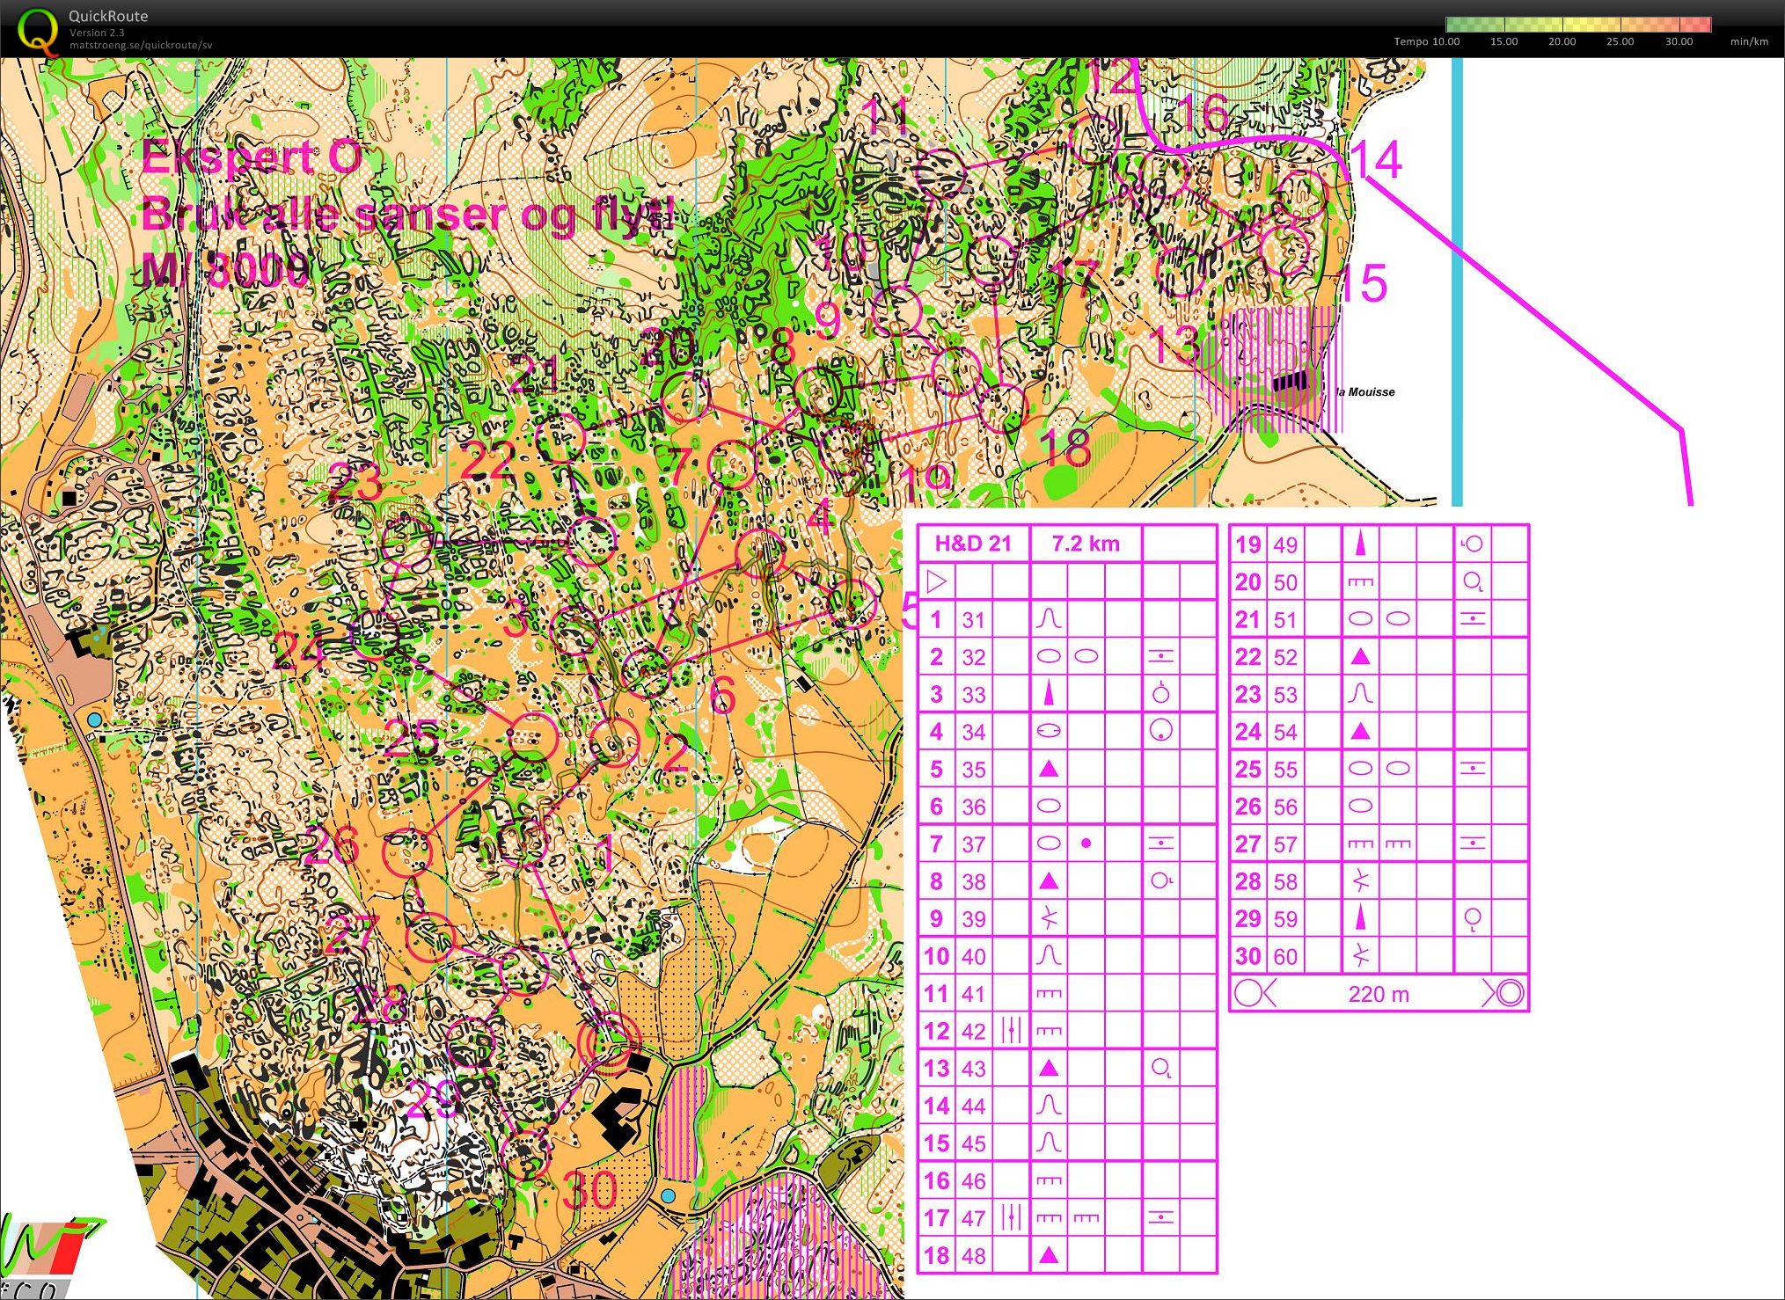Click the QuickRoute logo in the header
Screen dimensions: 1785x1300
[x=38, y=31]
